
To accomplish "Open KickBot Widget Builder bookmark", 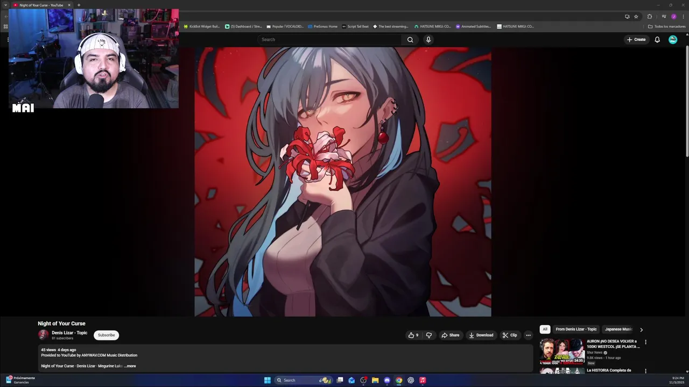I will pos(202,26).
